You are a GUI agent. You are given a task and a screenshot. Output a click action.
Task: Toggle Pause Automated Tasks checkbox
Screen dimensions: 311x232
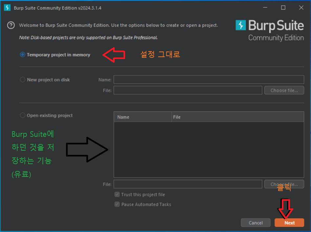pyautogui.click(x=117, y=204)
